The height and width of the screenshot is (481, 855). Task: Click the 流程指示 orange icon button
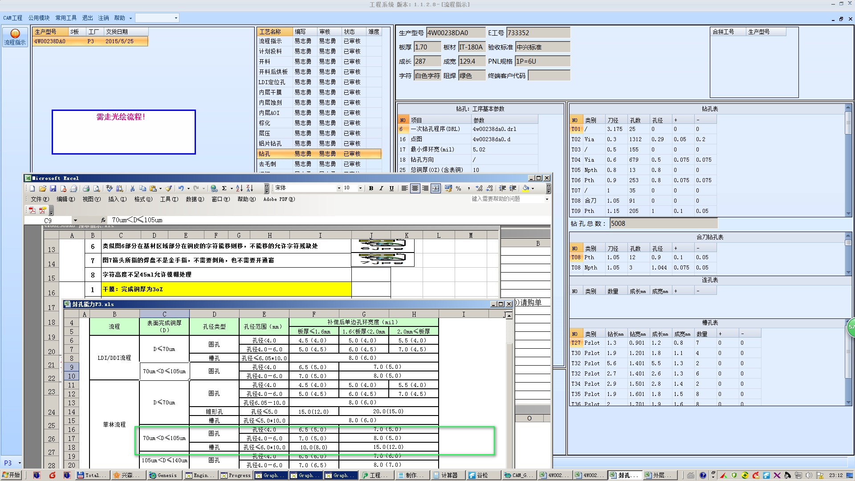pos(15,37)
